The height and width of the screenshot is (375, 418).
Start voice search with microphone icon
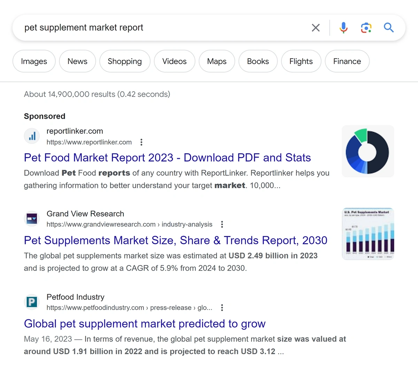[x=343, y=27]
